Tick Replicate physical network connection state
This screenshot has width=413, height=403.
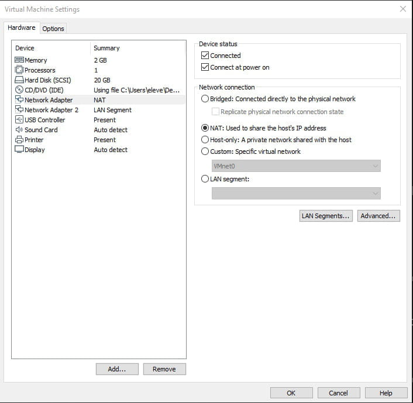(x=215, y=112)
